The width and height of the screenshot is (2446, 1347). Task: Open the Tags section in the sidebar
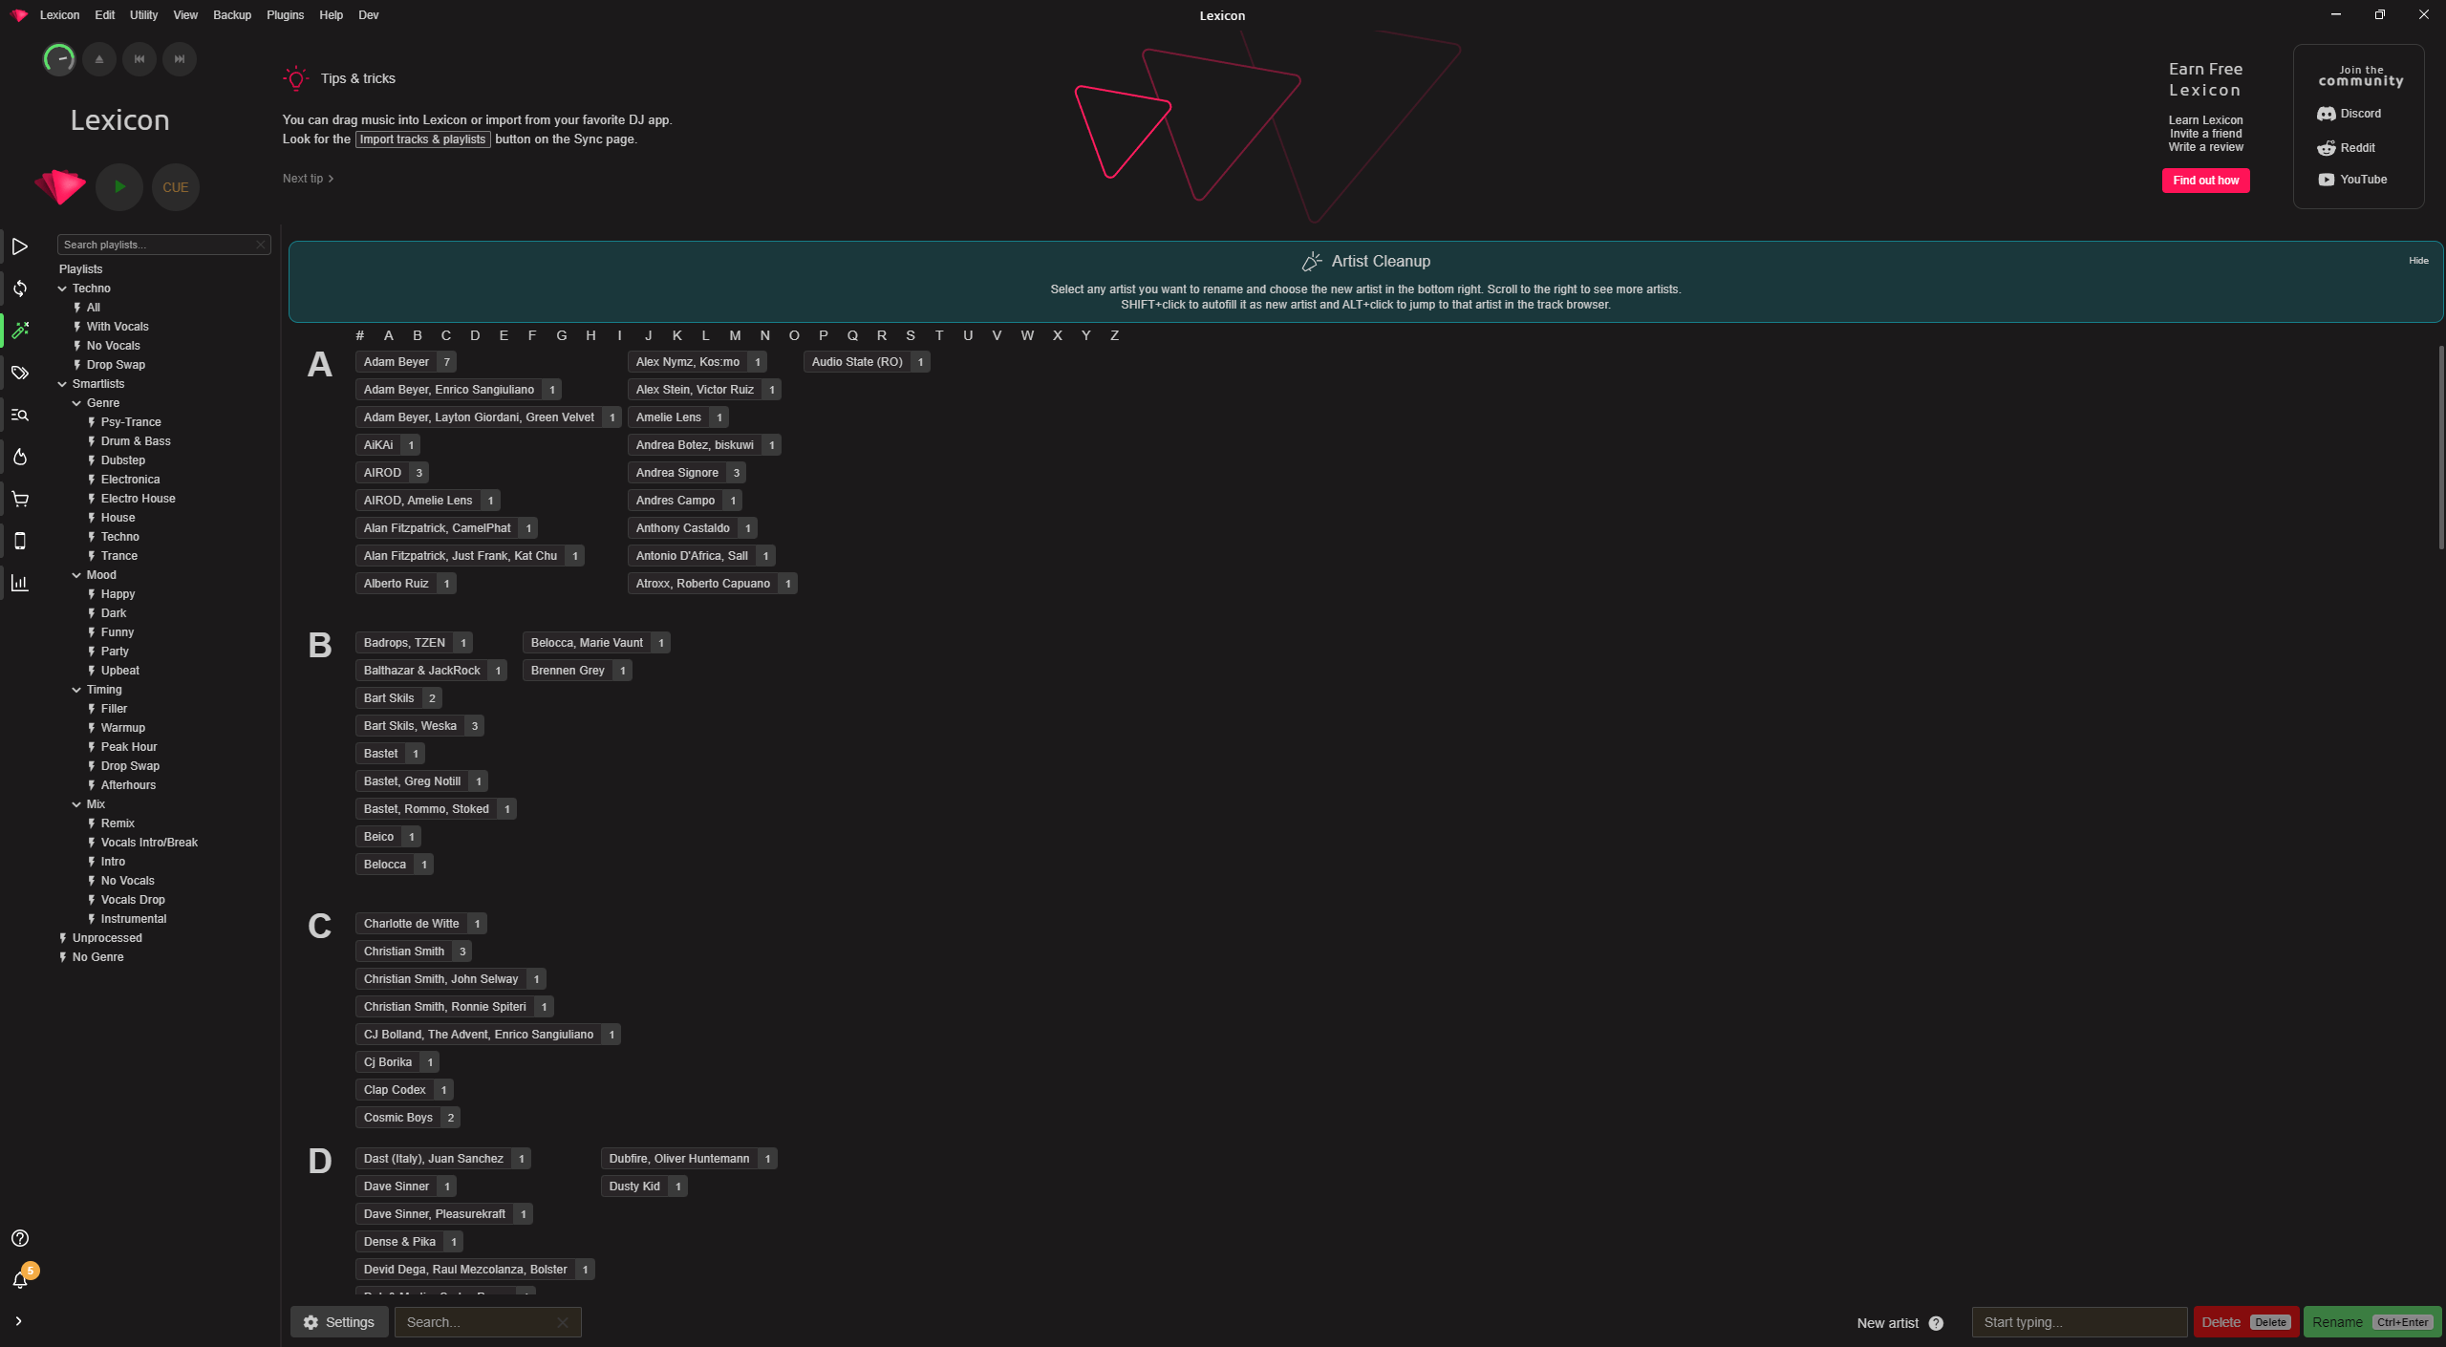(x=20, y=373)
